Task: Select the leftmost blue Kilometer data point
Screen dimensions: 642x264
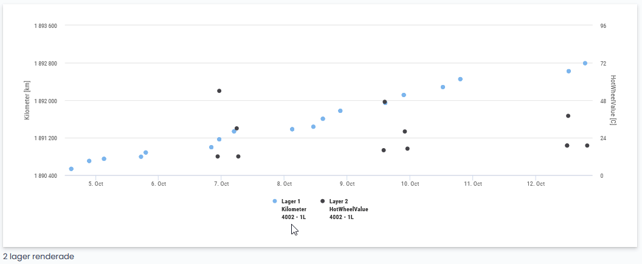Action: click(71, 169)
